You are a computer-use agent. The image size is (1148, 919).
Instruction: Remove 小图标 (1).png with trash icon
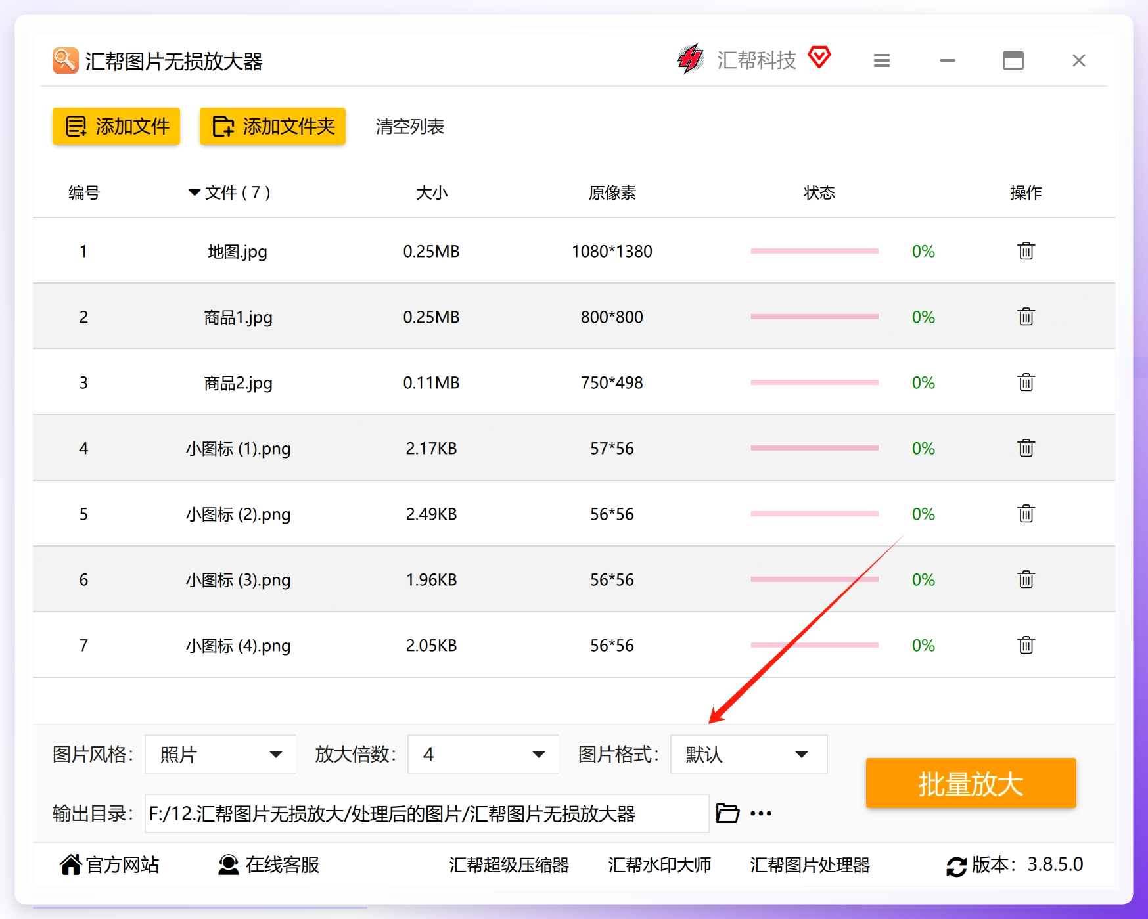point(1026,448)
